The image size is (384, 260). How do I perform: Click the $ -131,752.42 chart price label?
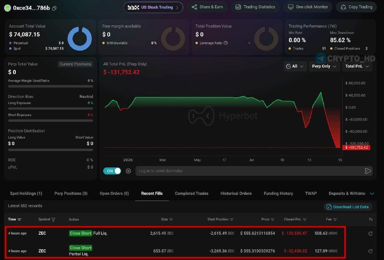click(x=356, y=147)
